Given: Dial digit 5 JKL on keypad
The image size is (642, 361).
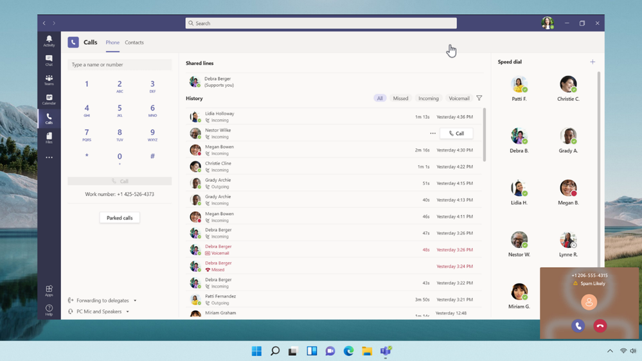Looking at the screenshot, I should coord(120,110).
